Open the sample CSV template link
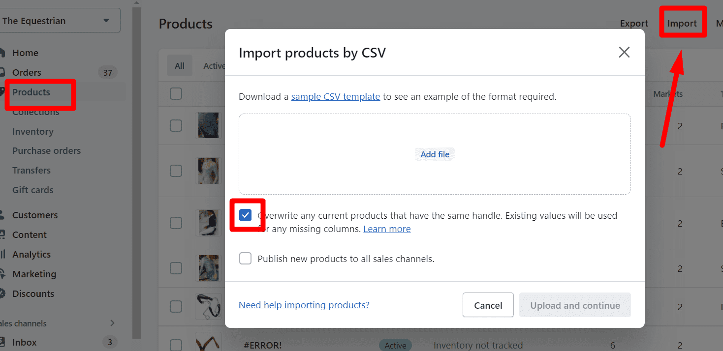Screen dimensions: 723x351 click(336, 97)
